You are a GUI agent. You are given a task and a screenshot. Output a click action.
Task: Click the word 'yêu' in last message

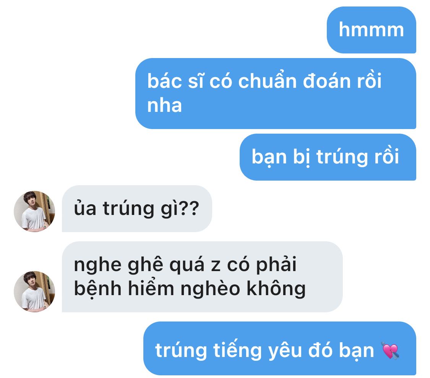tap(285, 351)
